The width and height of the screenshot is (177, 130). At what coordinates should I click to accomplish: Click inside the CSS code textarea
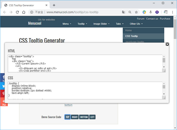point(85,90)
